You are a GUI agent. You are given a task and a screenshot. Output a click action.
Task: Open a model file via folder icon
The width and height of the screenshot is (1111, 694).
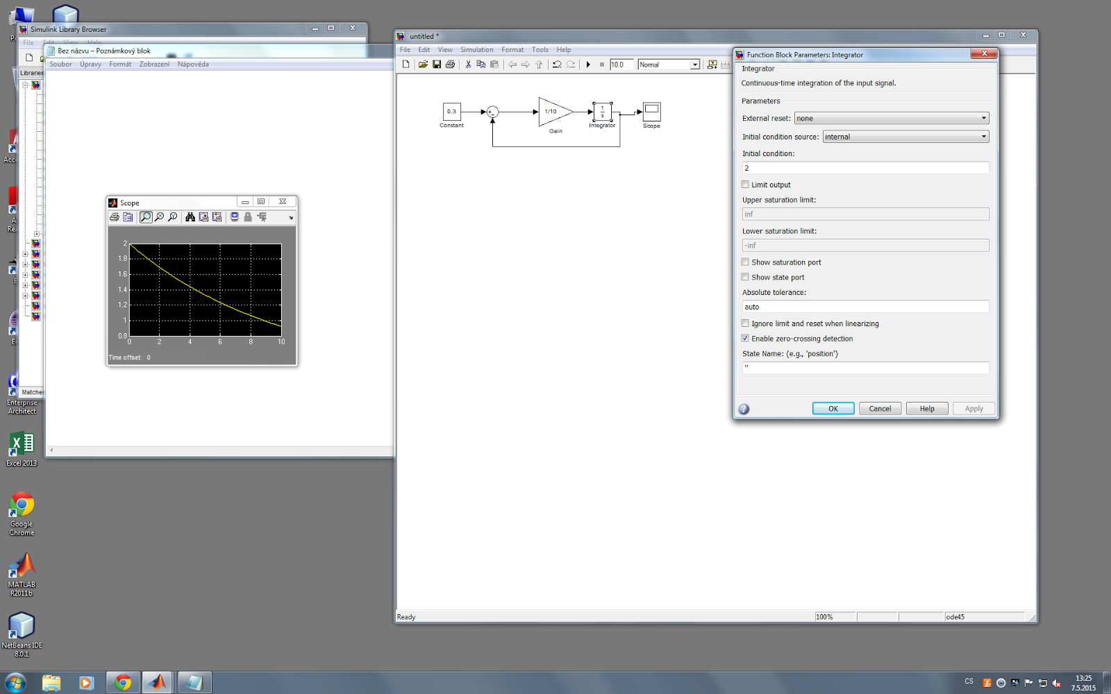(423, 65)
